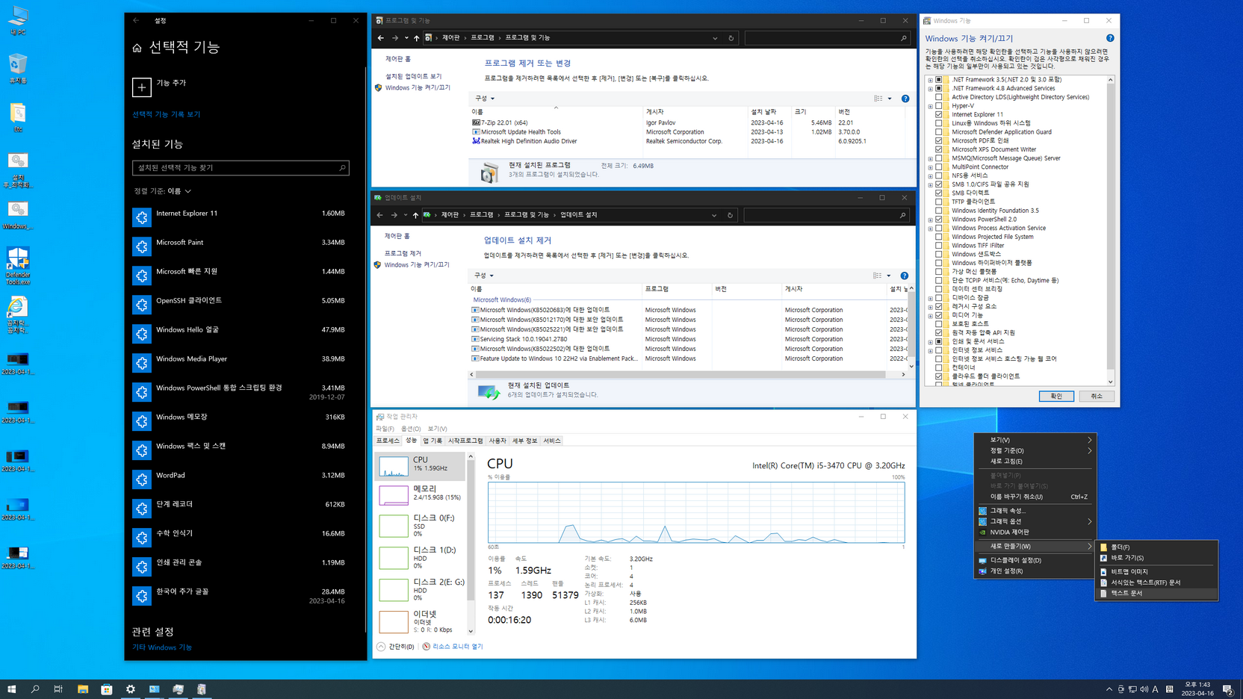Click the help icon in 업데이트 설치 toolbar

(905, 276)
